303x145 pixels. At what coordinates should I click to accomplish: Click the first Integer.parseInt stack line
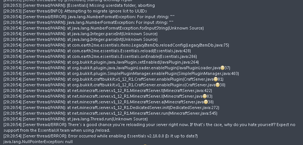[x=80, y=34]
